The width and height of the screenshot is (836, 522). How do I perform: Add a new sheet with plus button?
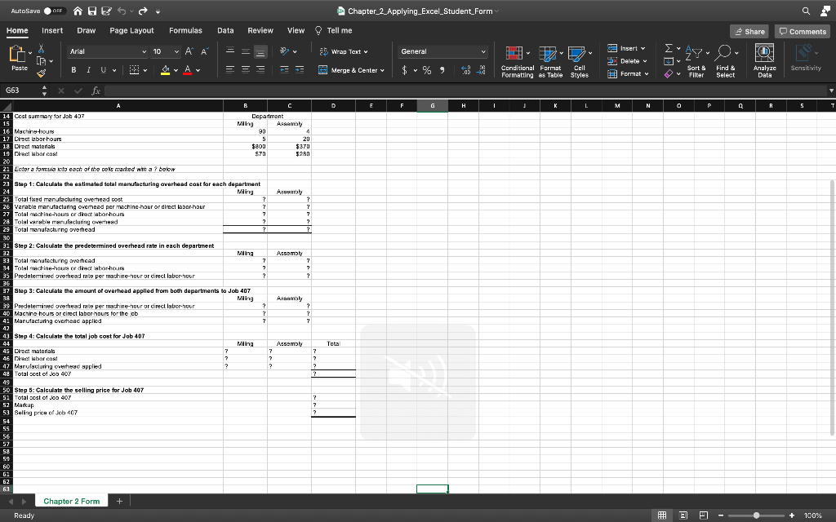point(119,502)
